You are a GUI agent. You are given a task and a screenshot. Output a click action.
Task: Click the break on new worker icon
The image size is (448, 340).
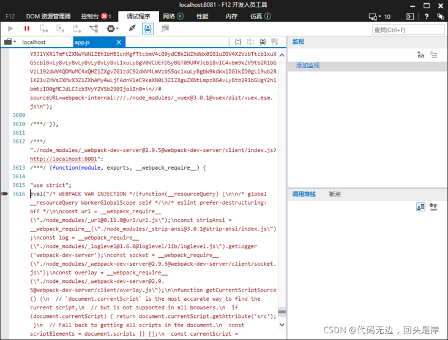click(x=93, y=28)
